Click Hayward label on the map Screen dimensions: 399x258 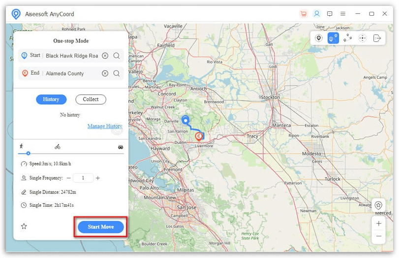pos(160,148)
